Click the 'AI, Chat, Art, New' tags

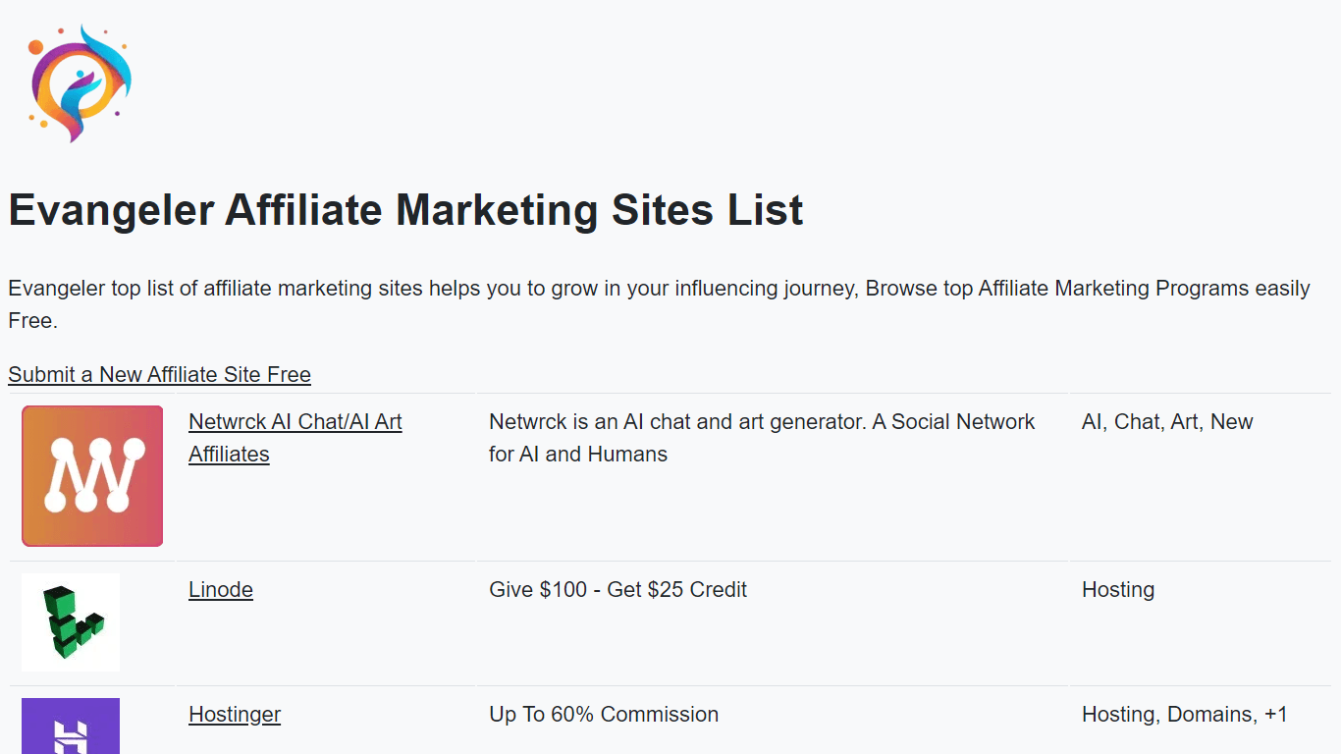point(1167,422)
